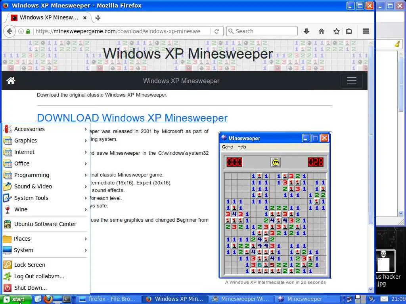Select Shut Down from the start menu
The image size is (406, 304).
click(x=46, y=288)
